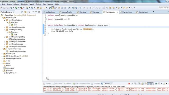Image resolution: width=169 pixels, height=95 pixels.
Task: Collapse the com.frugalis.repository package
Action: [5, 37]
